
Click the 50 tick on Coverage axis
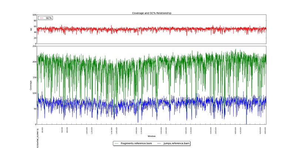click(x=35, y=109)
